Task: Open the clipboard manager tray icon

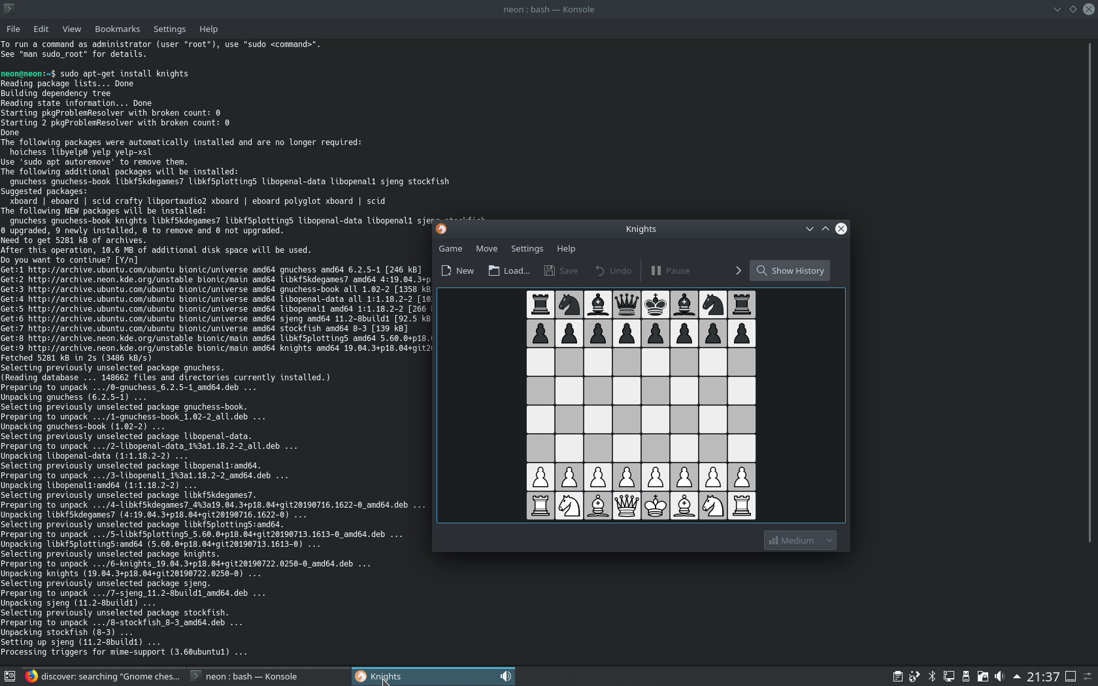Action: pyautogui.click(x=898, y=676)
